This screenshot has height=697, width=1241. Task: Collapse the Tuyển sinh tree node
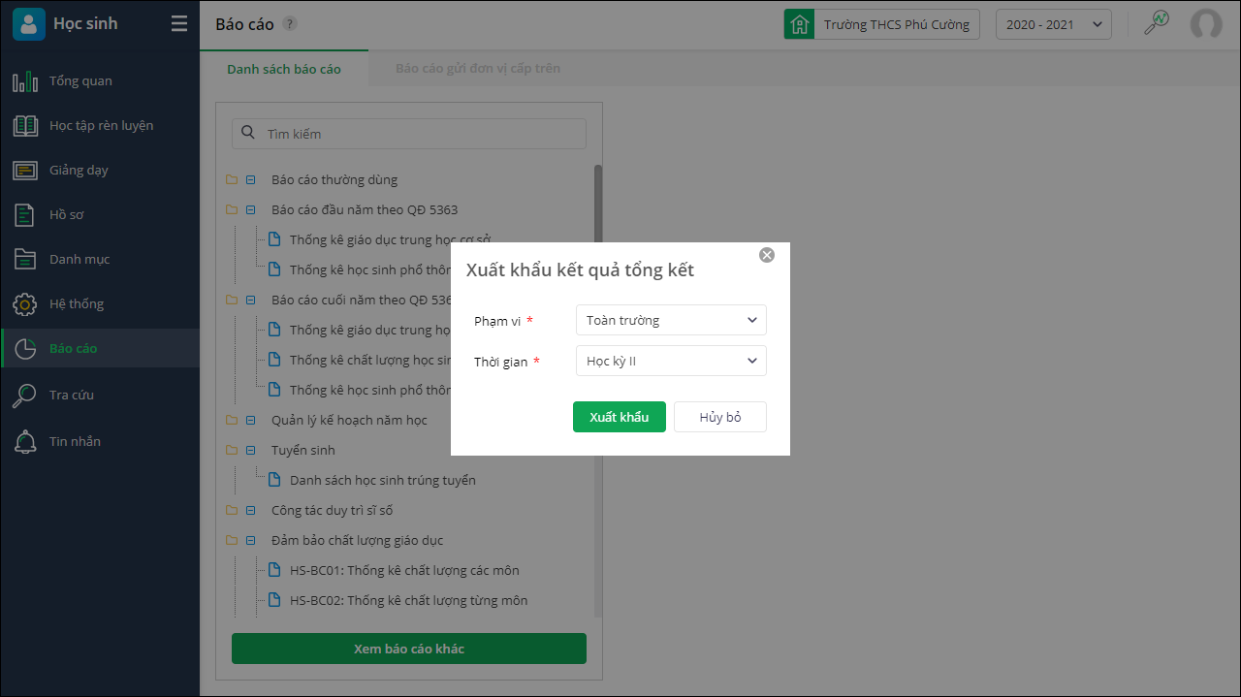[250, 451]
